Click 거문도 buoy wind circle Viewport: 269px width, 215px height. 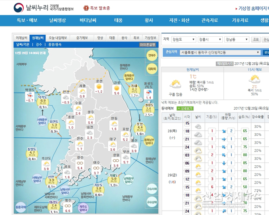click(x=99, y=189)
